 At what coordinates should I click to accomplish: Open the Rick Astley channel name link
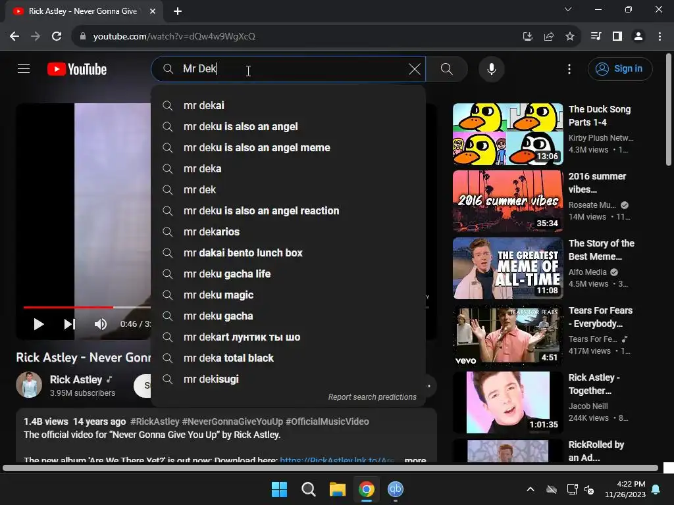pyautogui.click(x=76, y=379)
